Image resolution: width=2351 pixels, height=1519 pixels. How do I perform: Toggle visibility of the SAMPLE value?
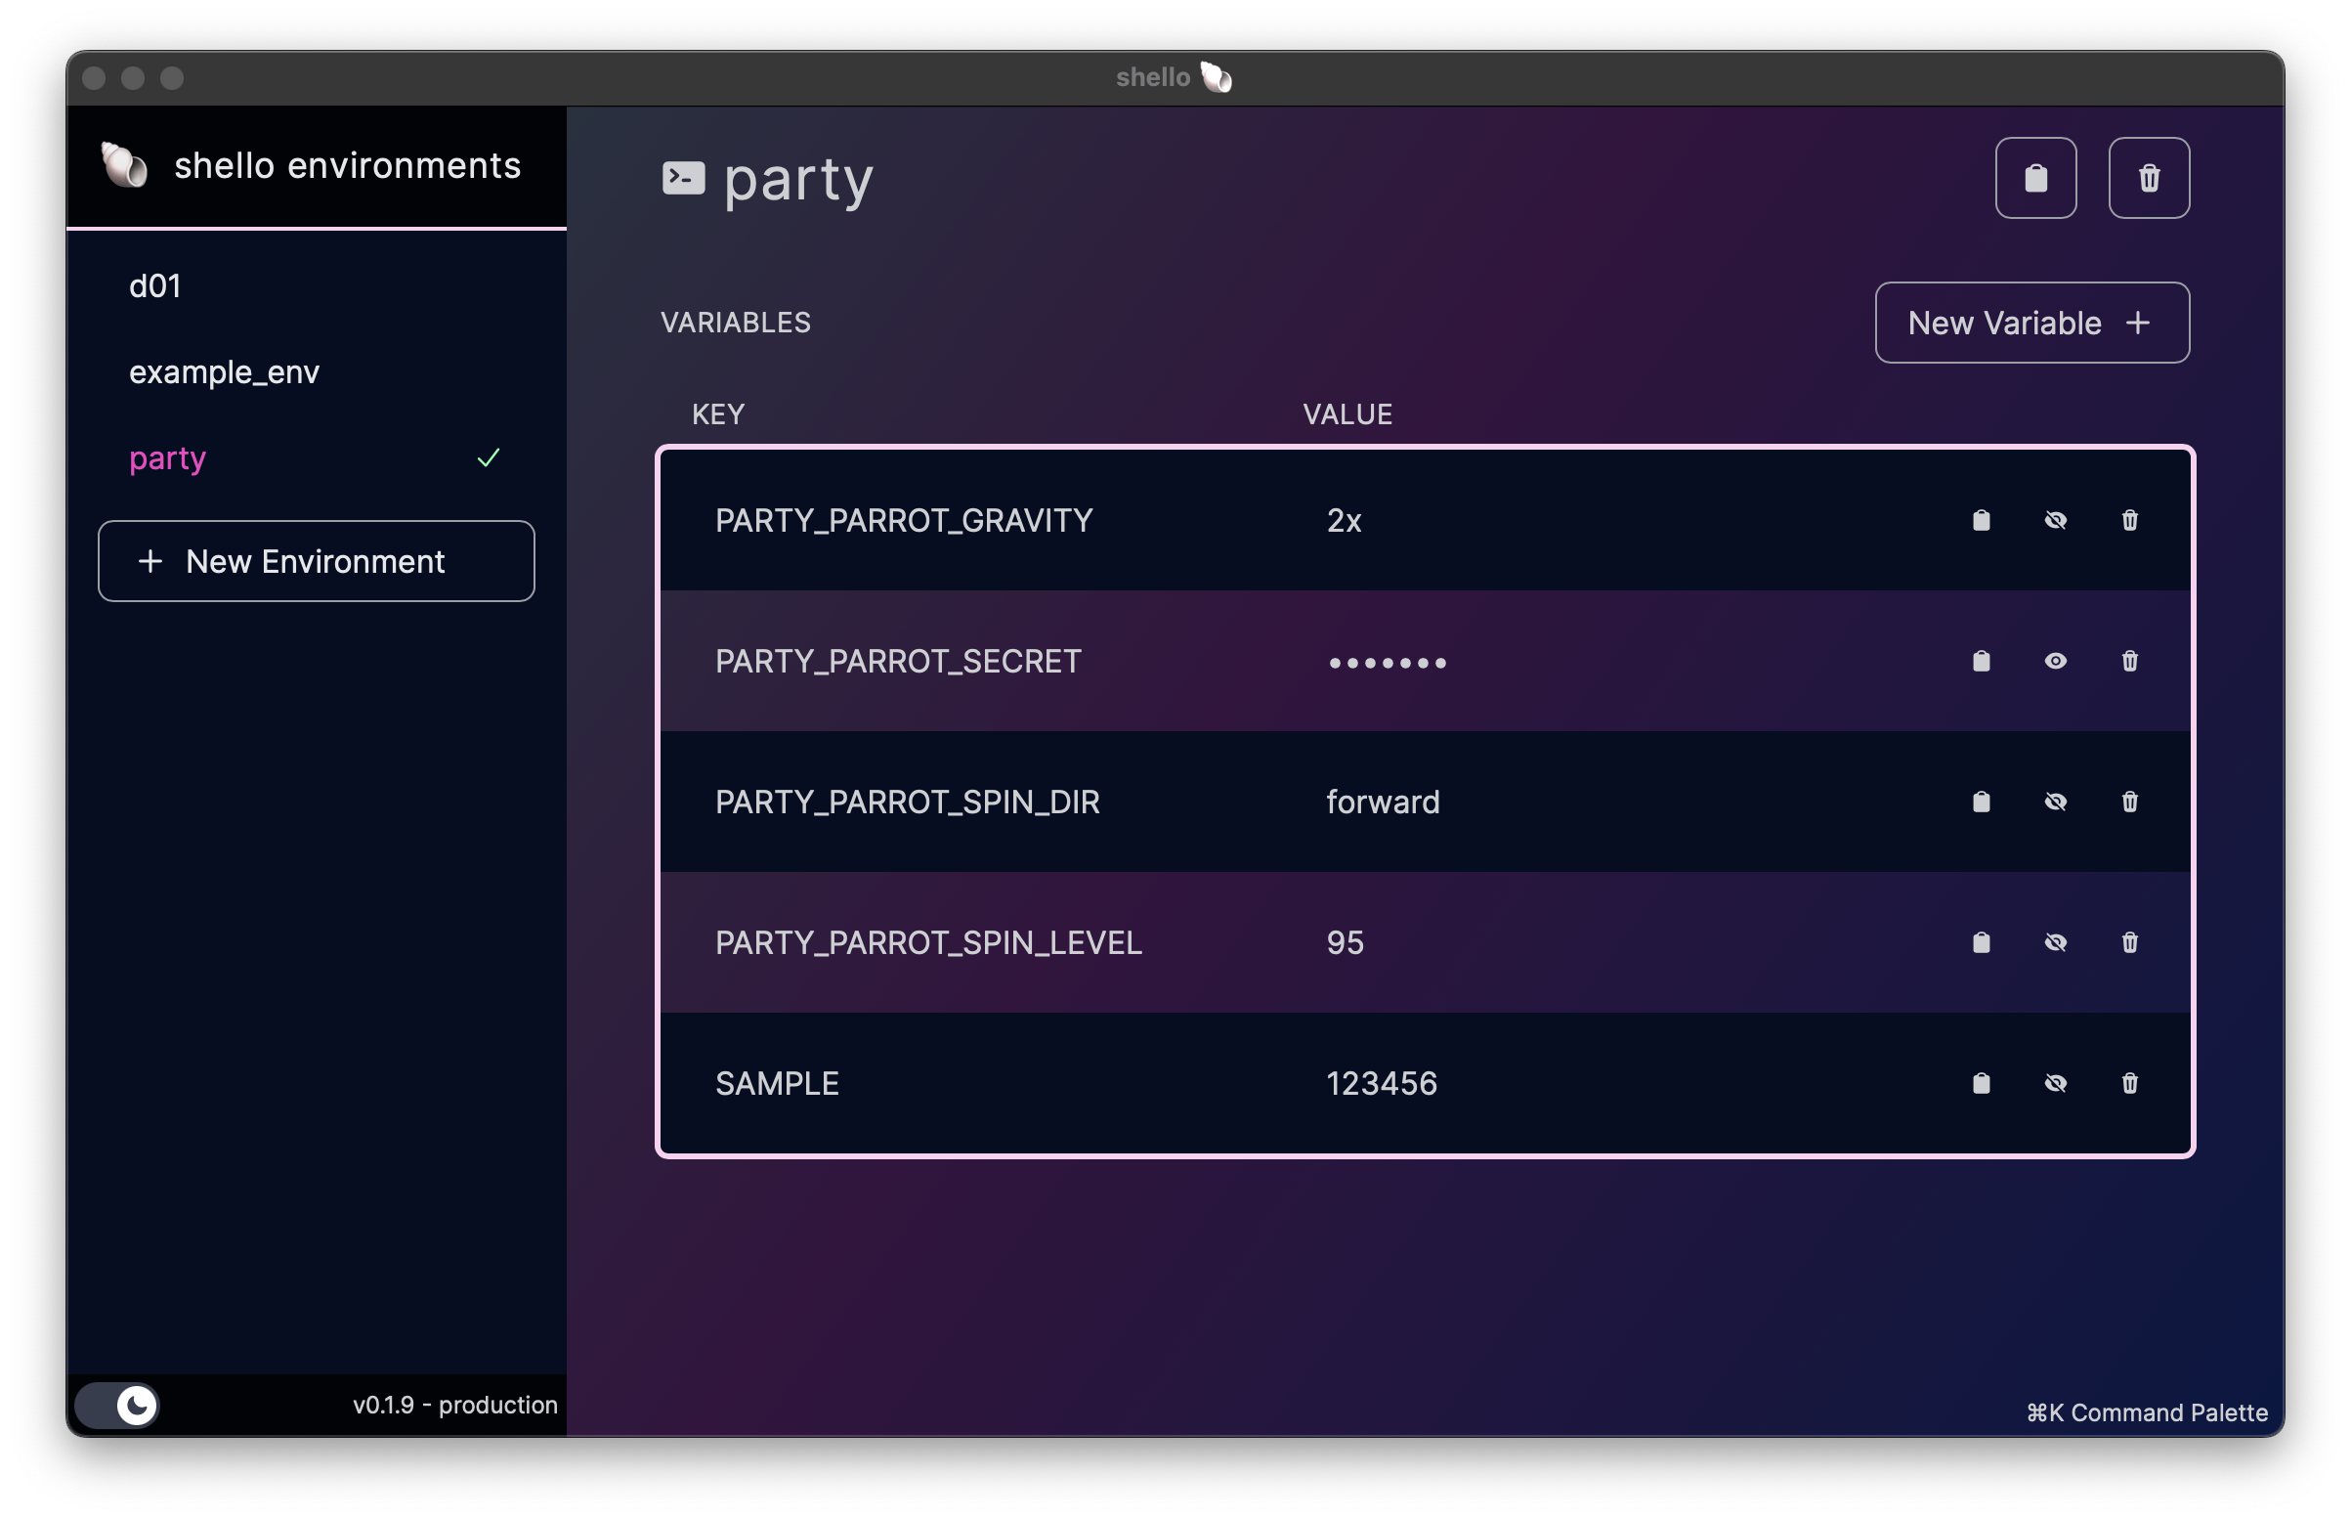[x=2056, y=1083]
